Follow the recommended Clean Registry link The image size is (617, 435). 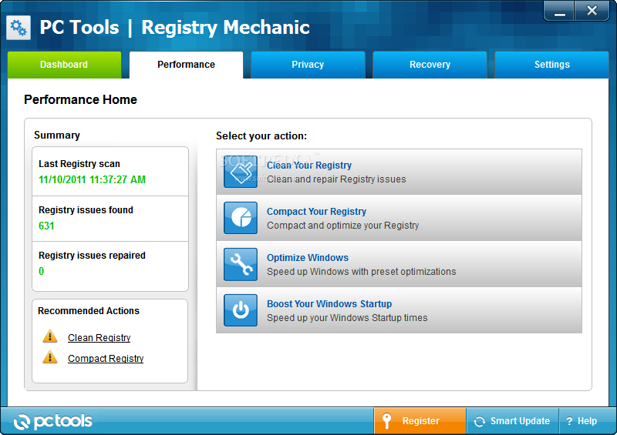tap(99, 337)
